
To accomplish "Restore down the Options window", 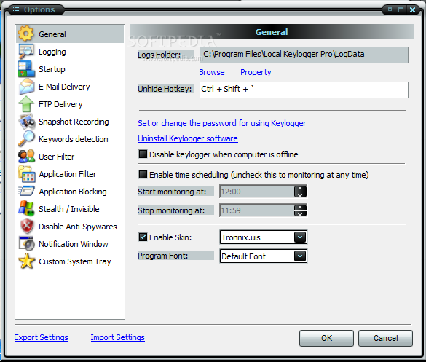I will pos(389,9).
